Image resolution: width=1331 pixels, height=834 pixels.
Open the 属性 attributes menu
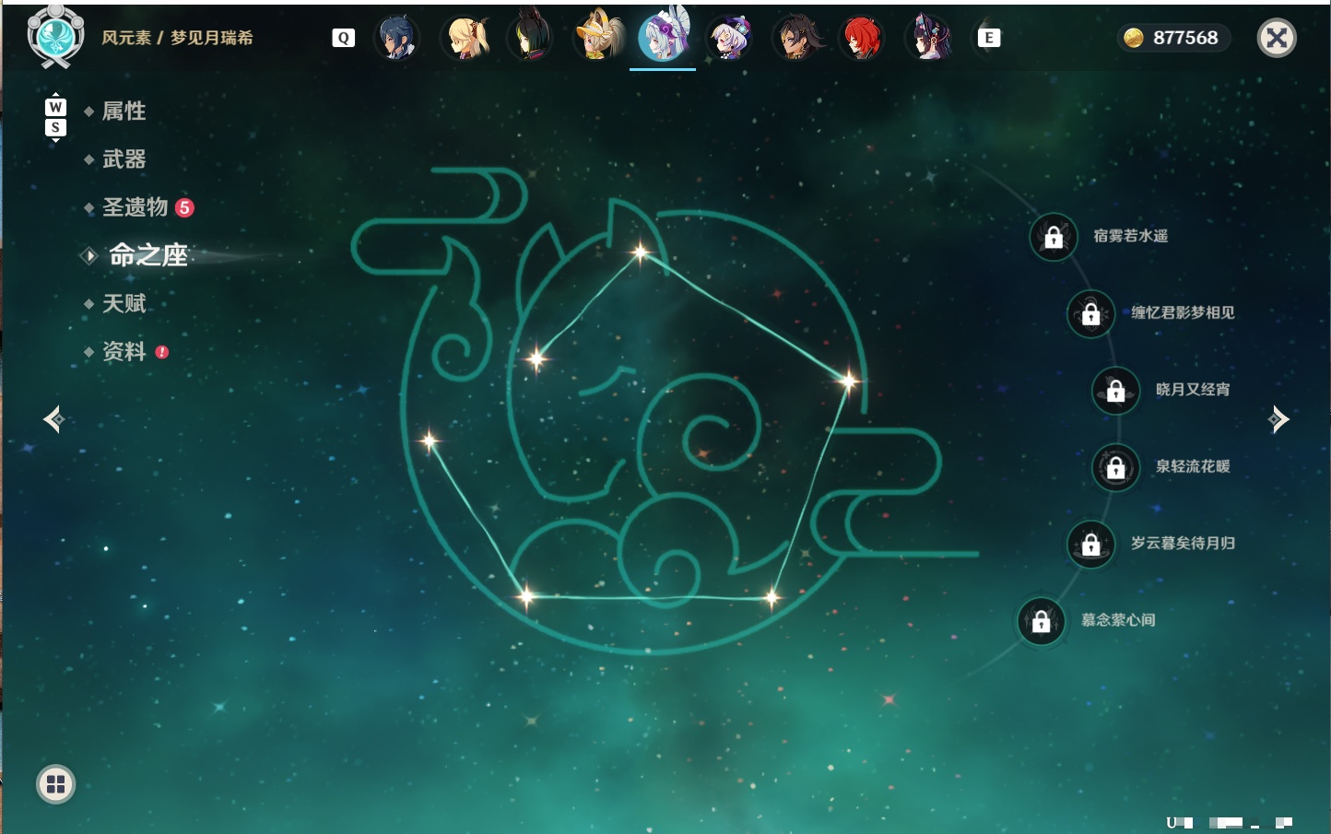(124, 112)
